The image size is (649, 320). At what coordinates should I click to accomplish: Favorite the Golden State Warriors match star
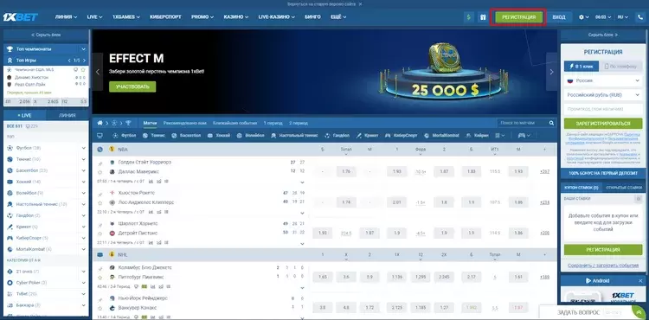click(x=100, y=171)
